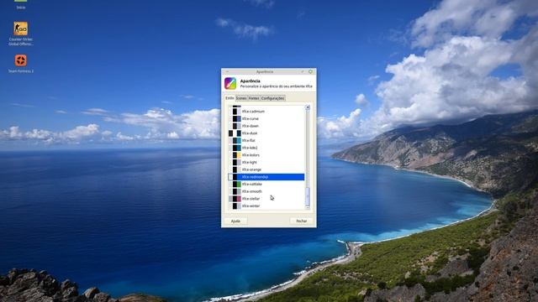This screenshot has height=302, width=538.
Task: Switch to the Estilo tab
Action: (x=229, y=98)
